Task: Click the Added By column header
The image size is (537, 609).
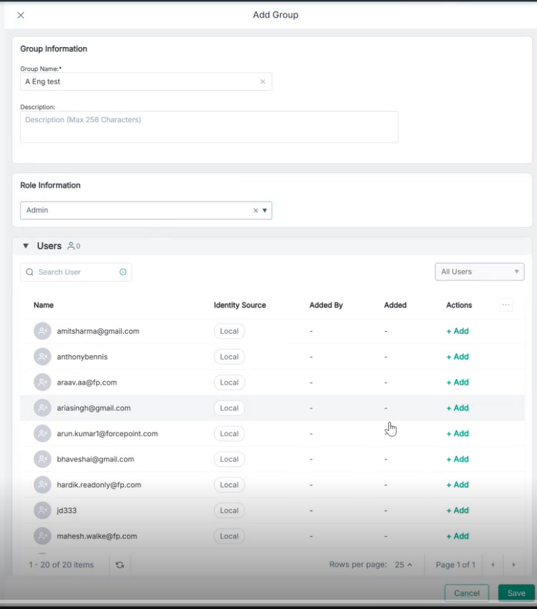Action: [x=326, y=306]
